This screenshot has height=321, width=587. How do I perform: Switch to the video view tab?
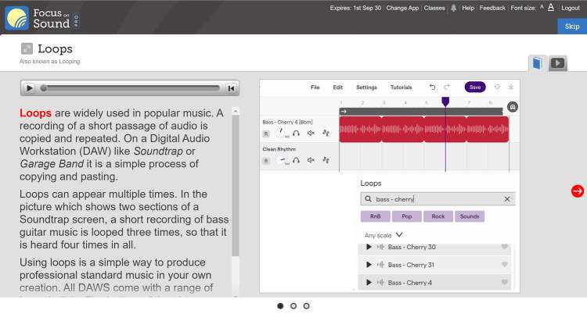(x=558, y=63)
